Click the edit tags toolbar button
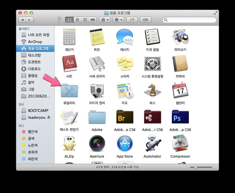The height and width of the screenshot is (193, 235). pos(145,20)
